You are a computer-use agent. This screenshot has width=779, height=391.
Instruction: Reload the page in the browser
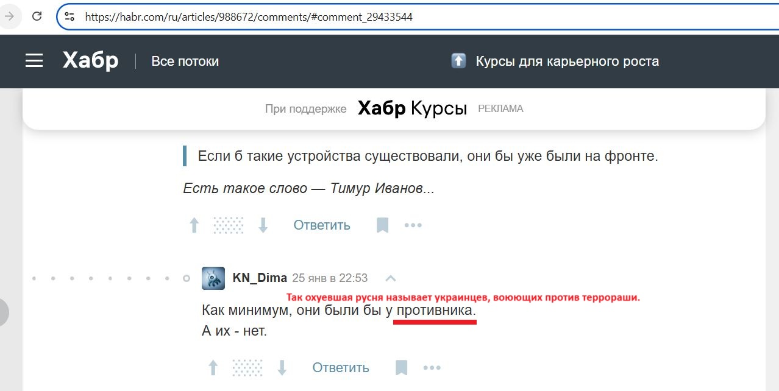[x=37, y=17]
